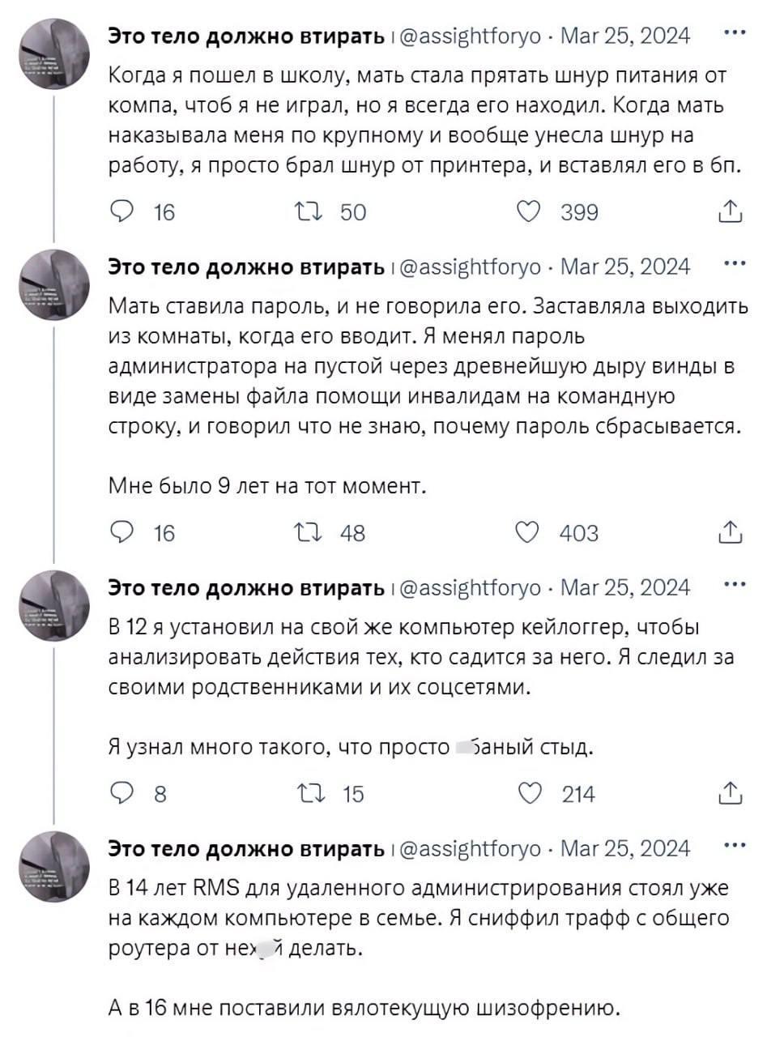Like the tweet about resetting admin password
Image resolution: width=767 pixels, height=1037 pixels.
click(x=530, y=532)
